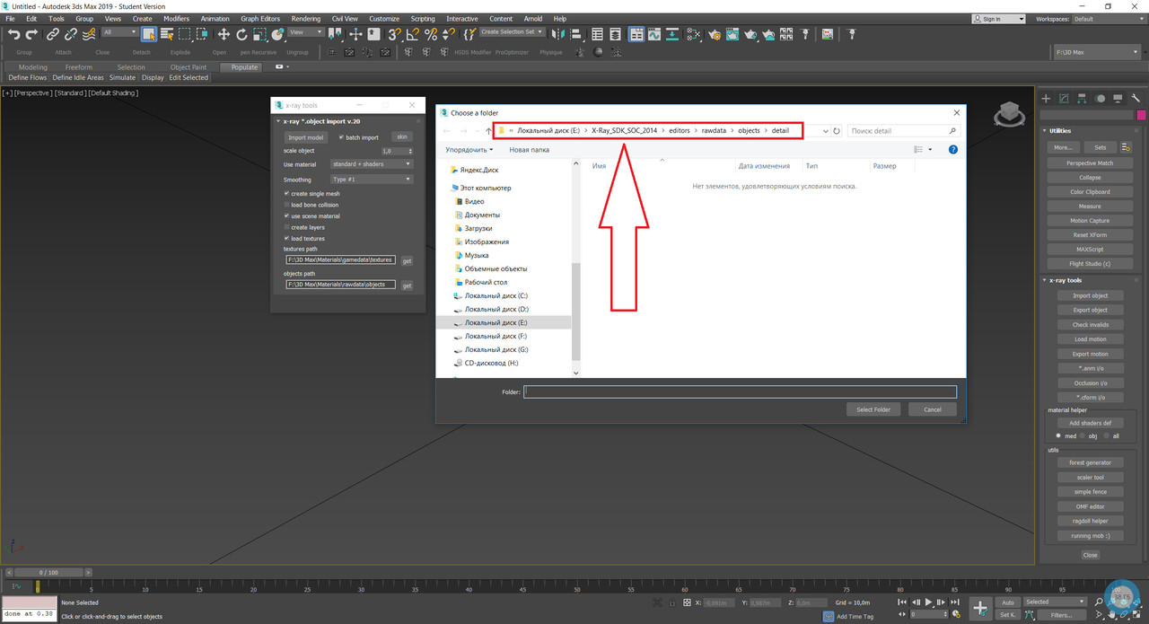Click the Play Animation button
Viewport: 1149px width, 624px height.
click(x=928, y=602)
